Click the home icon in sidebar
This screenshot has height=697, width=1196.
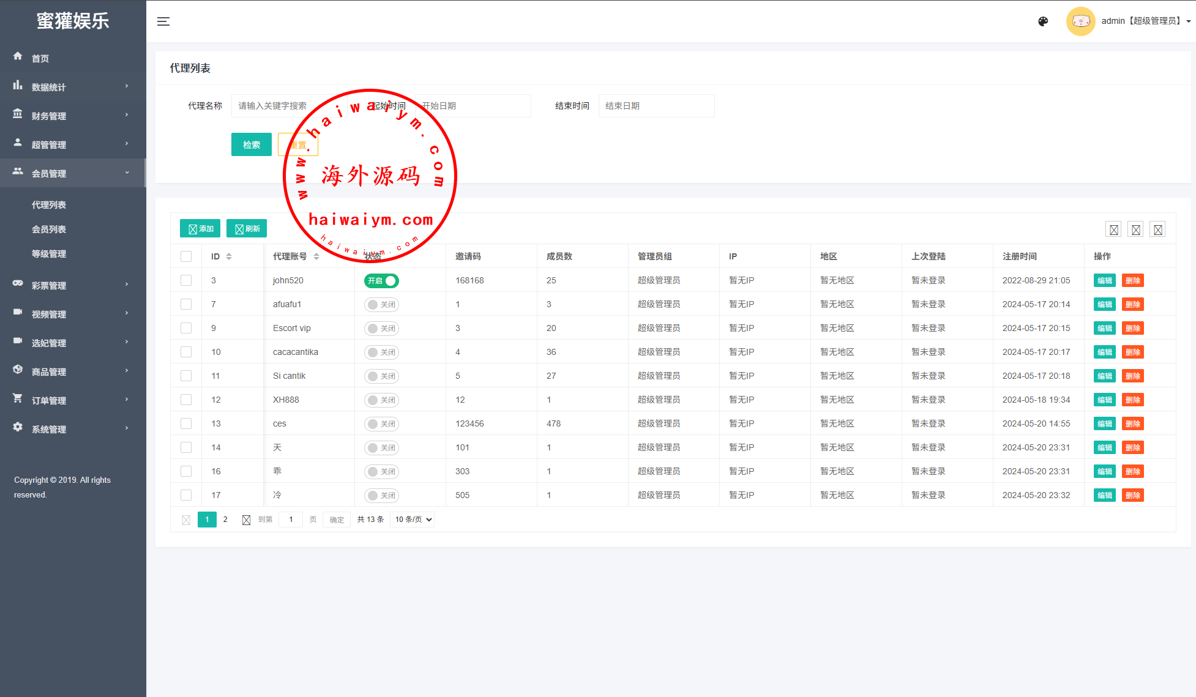(x=18, y=56)
